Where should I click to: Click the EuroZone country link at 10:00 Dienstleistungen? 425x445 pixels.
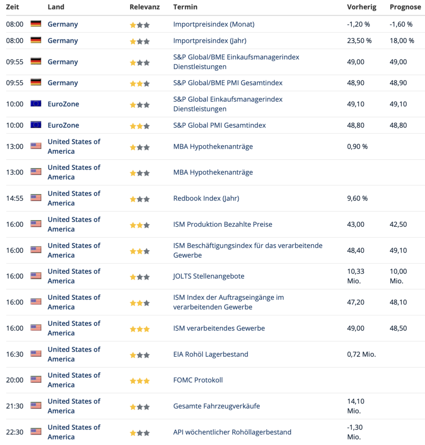point(63,104)
